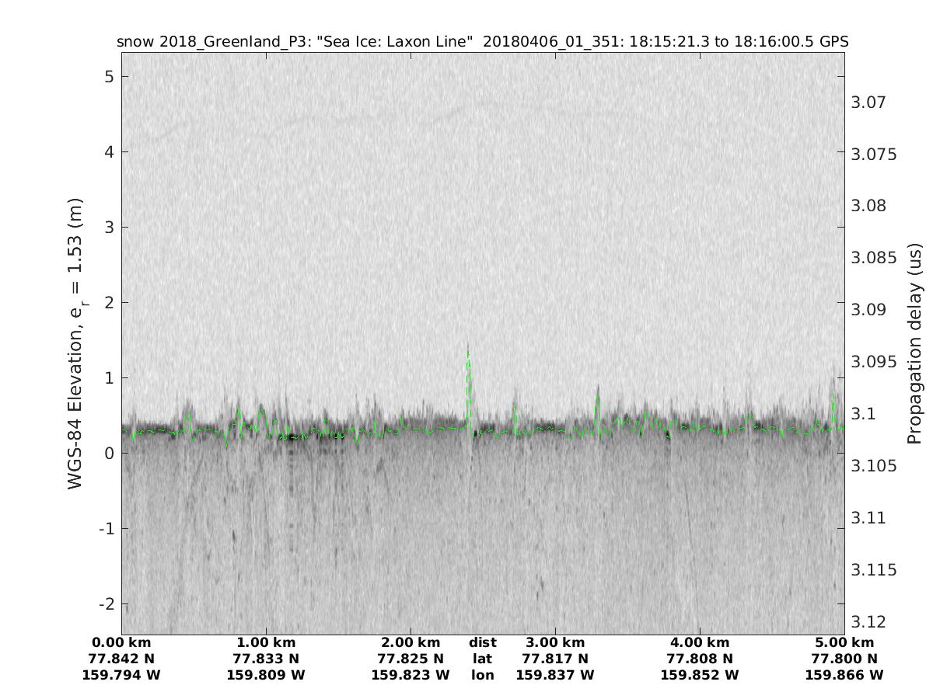
Task: Click the 'lon' legend text under the x-axis
Action: click(x=482, y=676)
